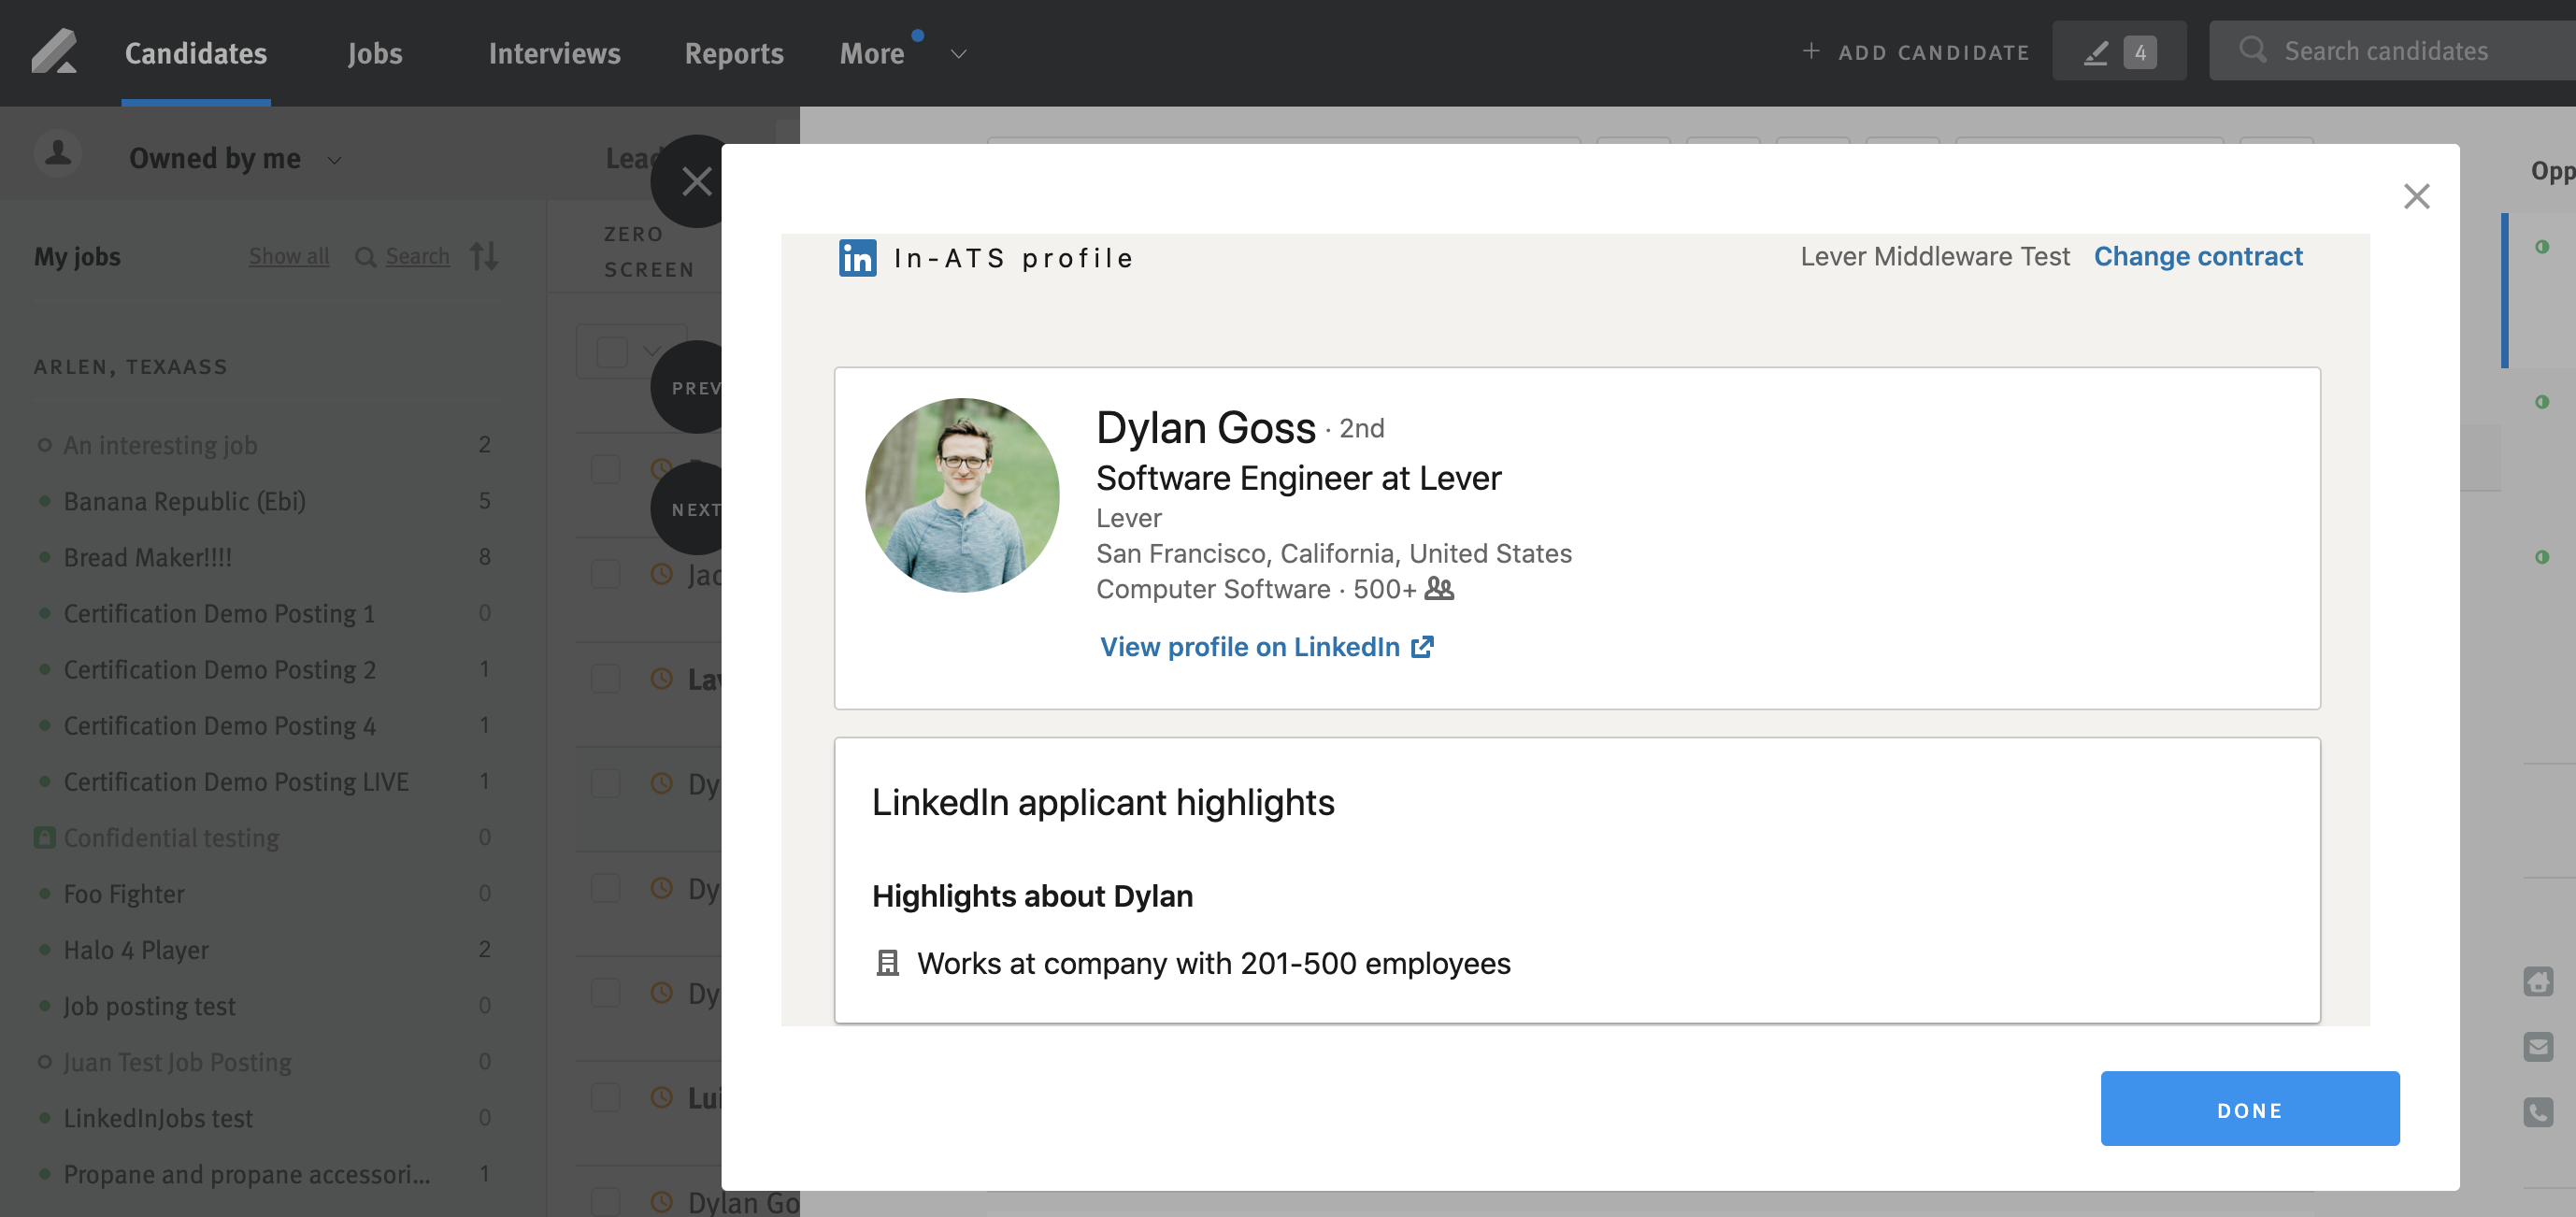This screenshot has width=2576, height=1217.
Task: Select the LinkedInJobs test job
Action: (x=158, y=1117)
